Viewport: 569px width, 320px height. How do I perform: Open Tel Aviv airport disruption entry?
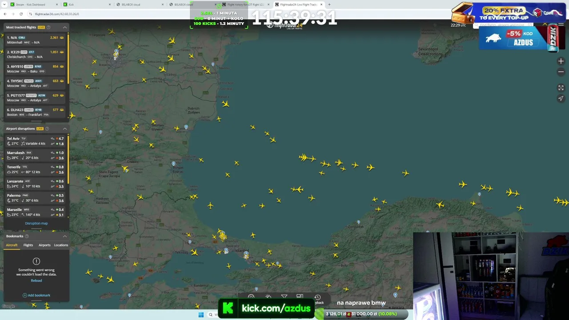click(x=36, y=141)
